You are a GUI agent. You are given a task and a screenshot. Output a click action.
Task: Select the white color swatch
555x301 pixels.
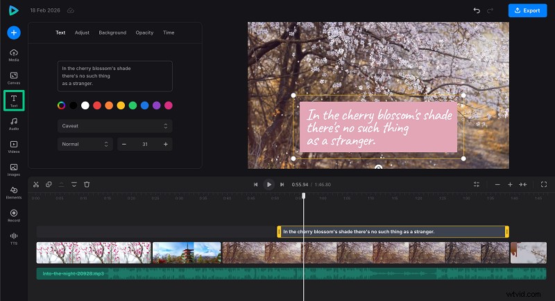pos(85,105)
